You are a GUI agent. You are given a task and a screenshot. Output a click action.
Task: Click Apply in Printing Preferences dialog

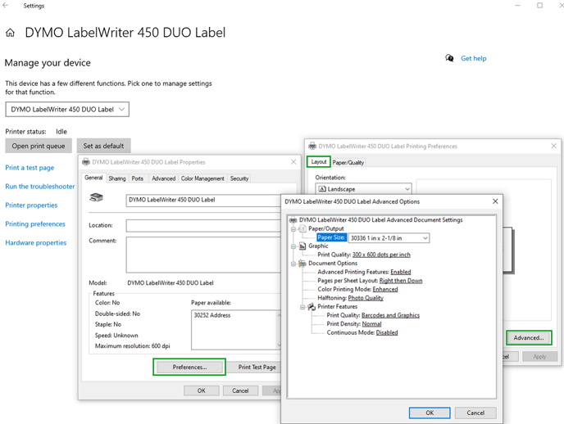539,357
